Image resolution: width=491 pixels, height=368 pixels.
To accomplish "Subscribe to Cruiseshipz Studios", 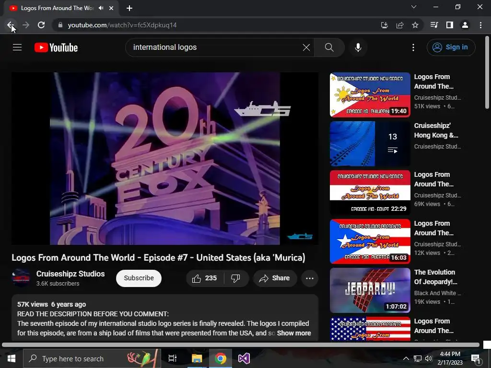I will (139, 278).
